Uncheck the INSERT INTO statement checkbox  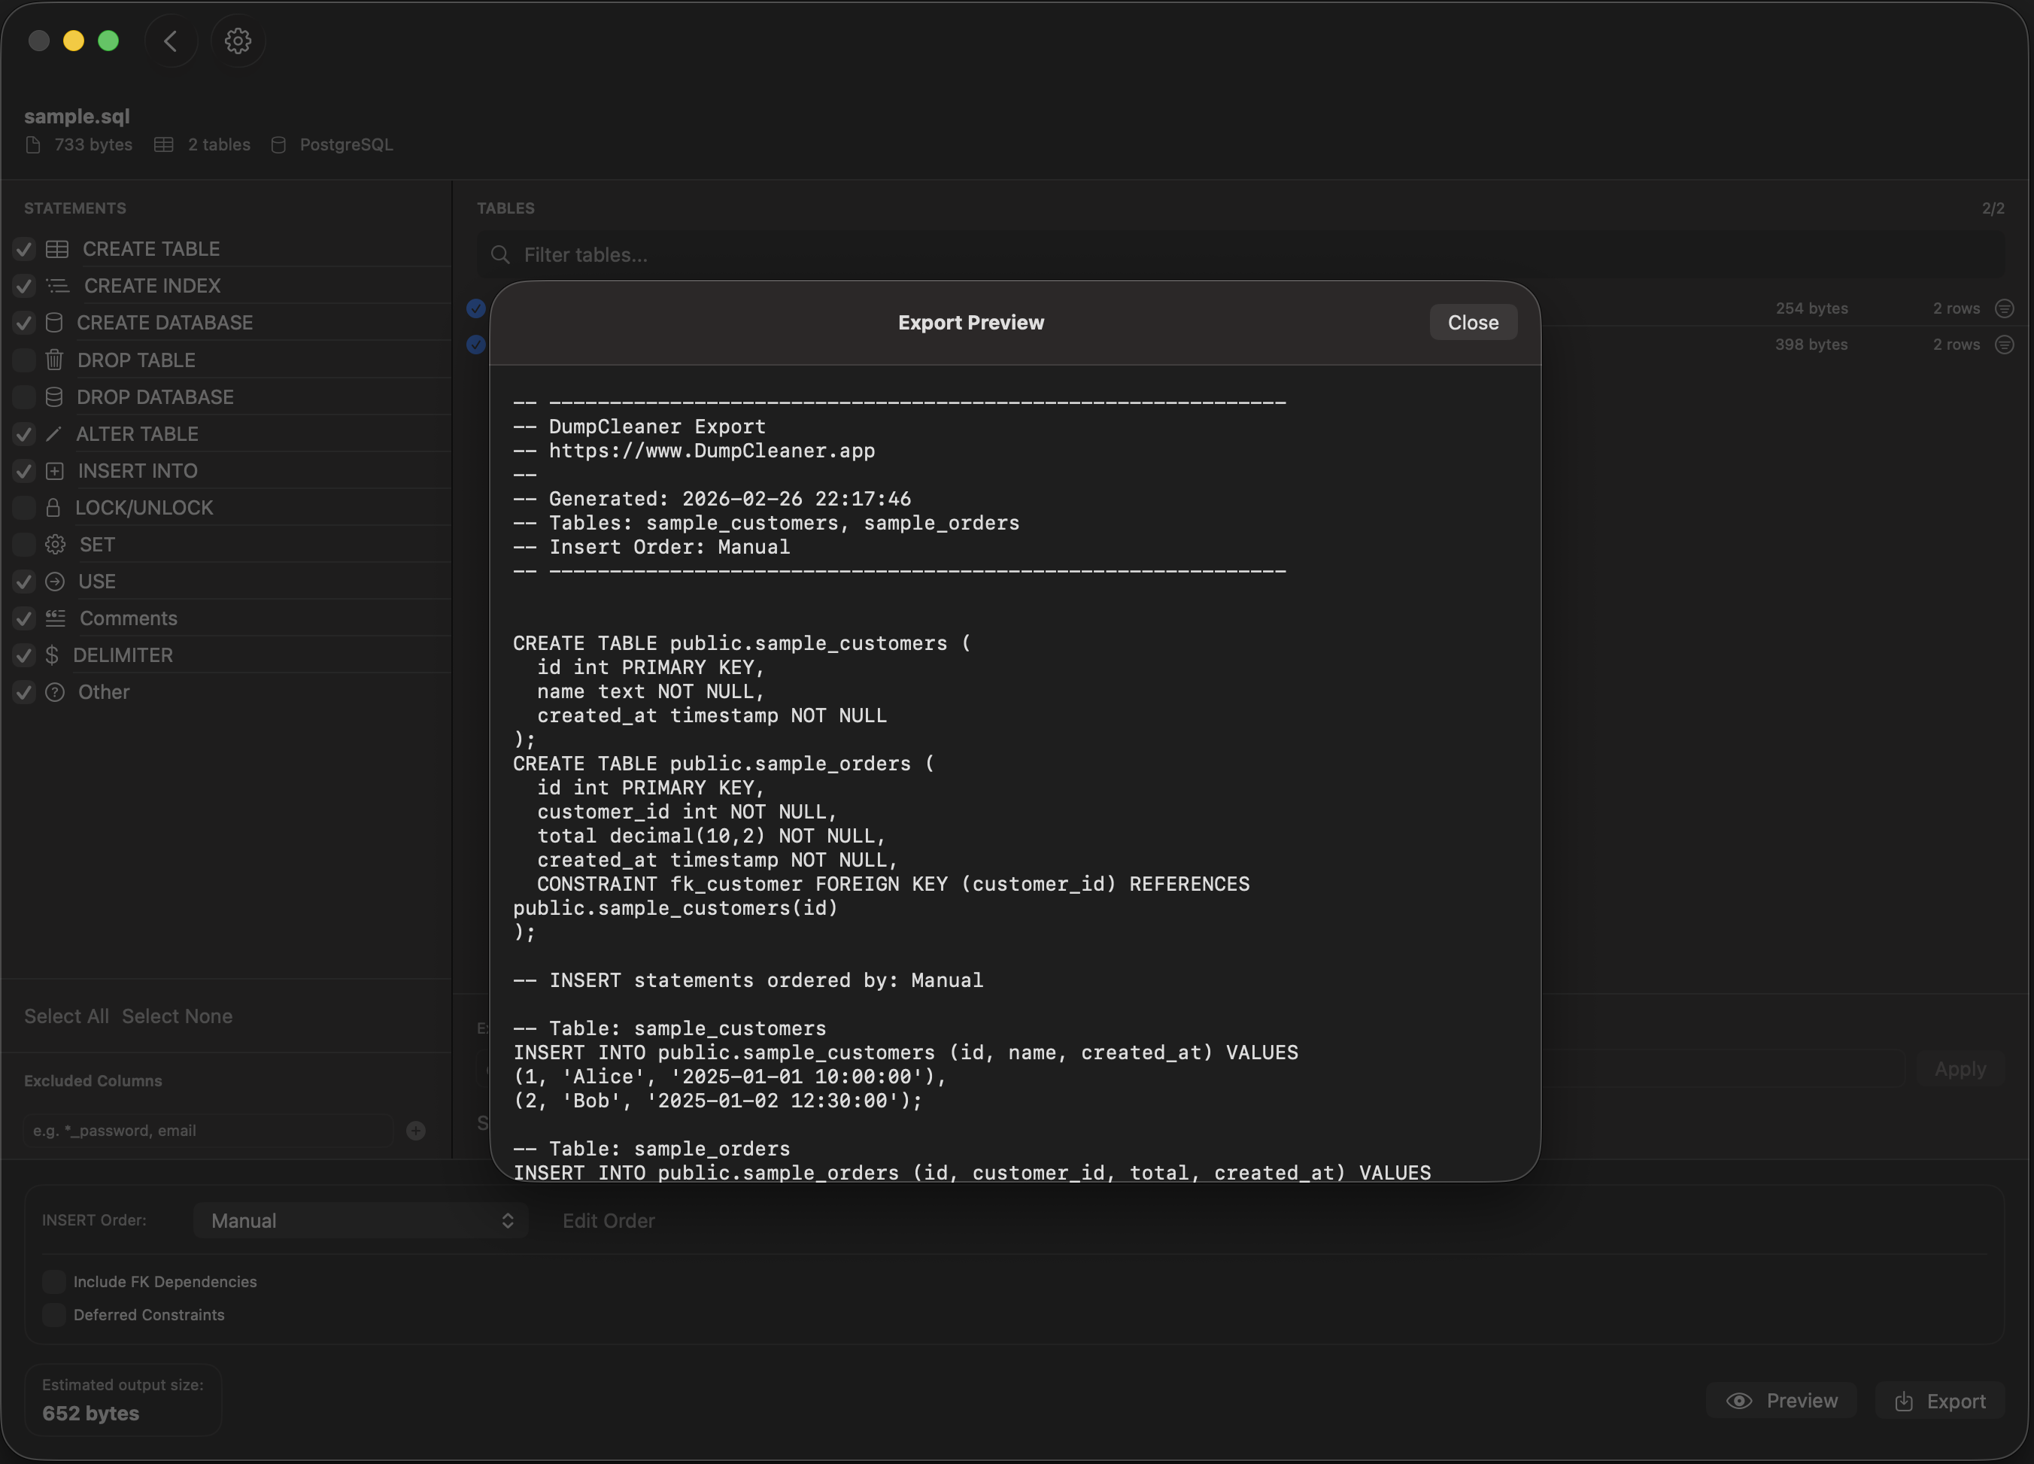(x=23, y=470)
